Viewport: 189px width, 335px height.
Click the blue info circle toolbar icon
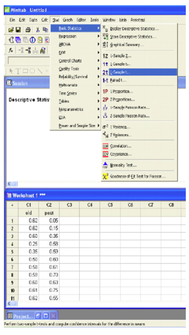coord(32,40)
